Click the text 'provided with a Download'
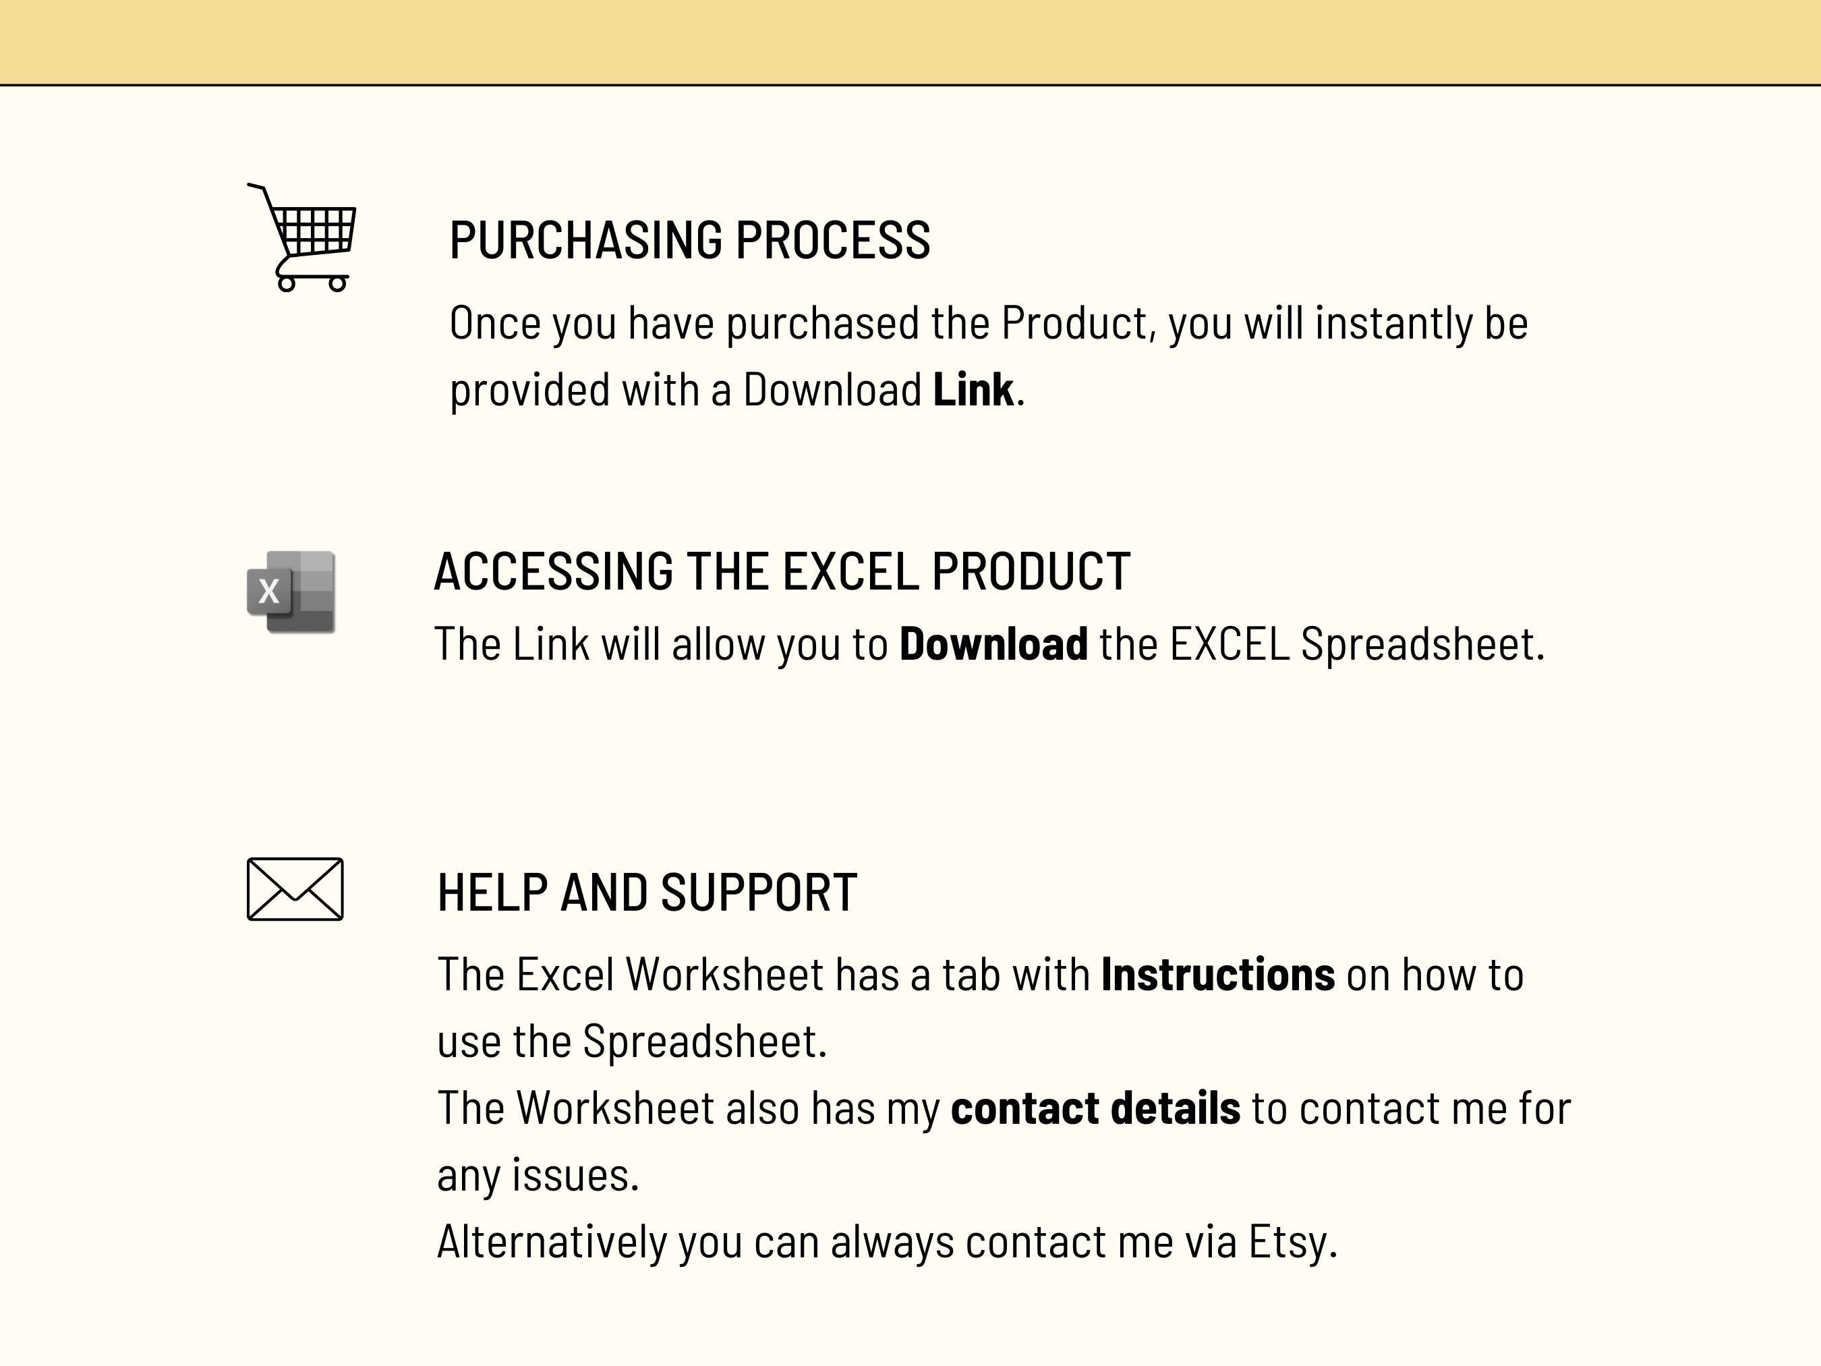The height and width of the screenshot is (1366, 1821). point(685,389)
